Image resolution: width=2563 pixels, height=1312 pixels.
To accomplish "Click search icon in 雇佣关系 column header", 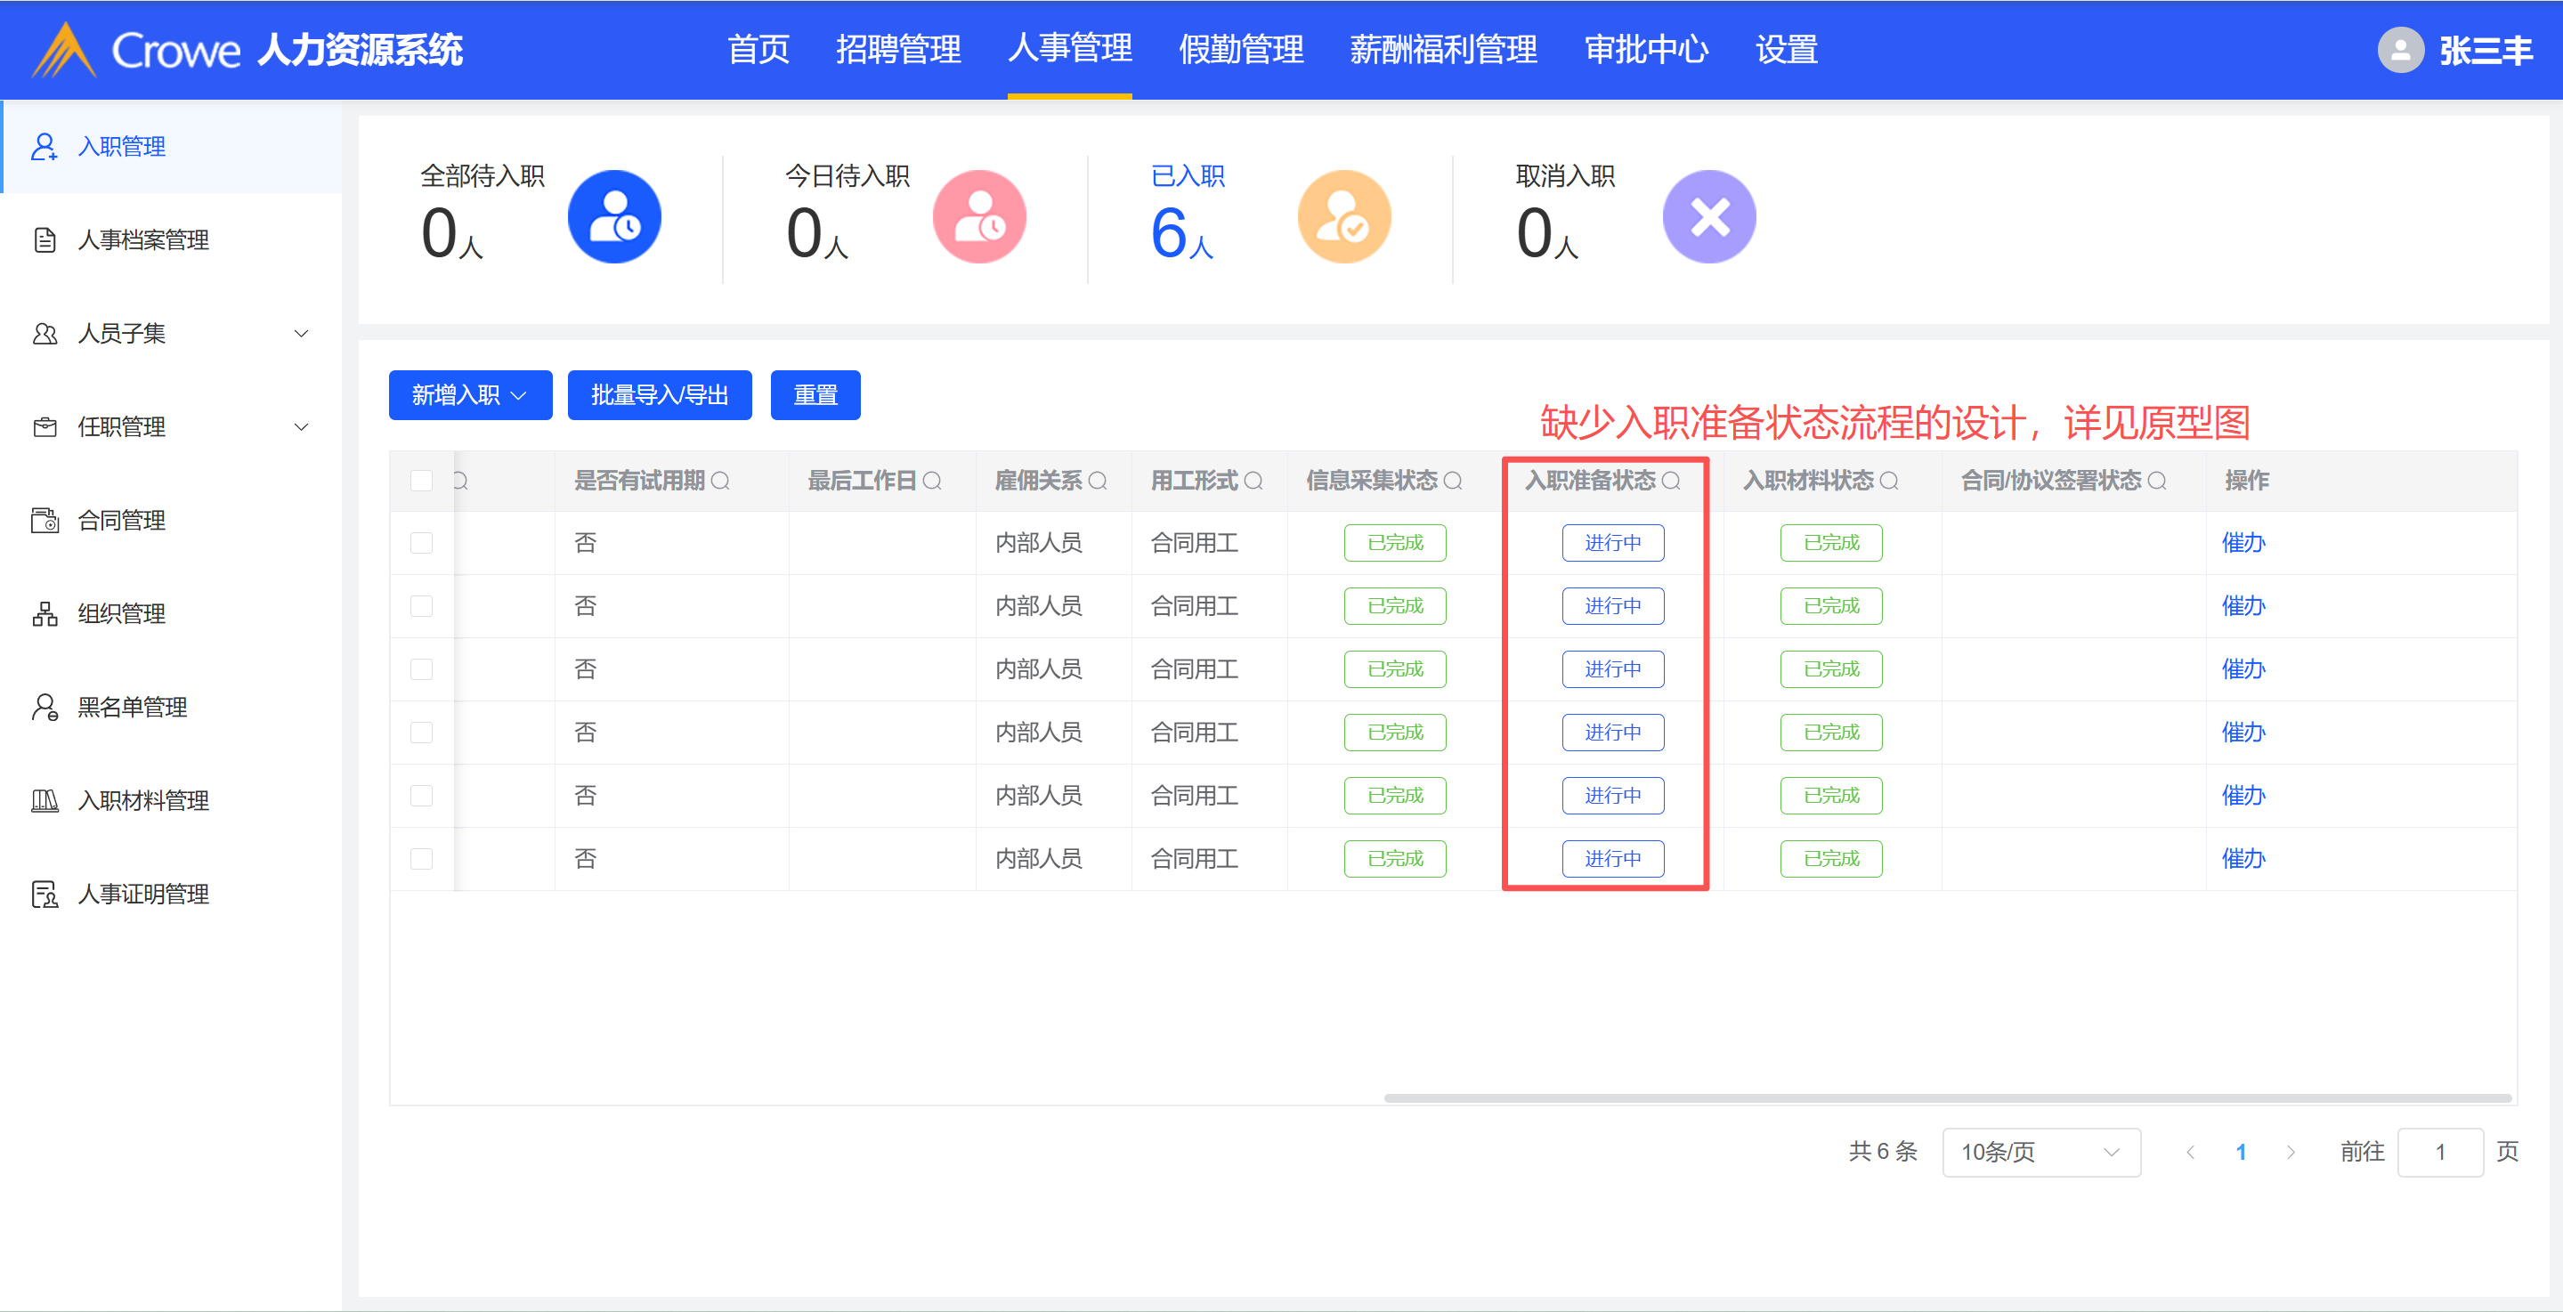I will pyautogui.click(x=1098, y=482).
